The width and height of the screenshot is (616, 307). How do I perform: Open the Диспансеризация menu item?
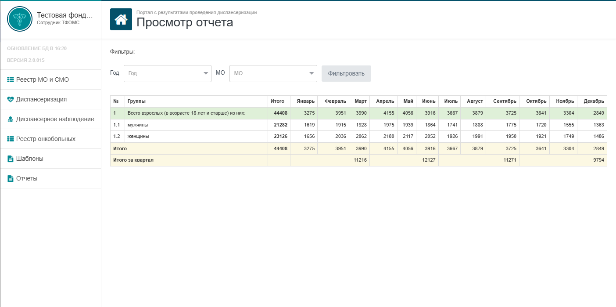click(x=50, y=100)
